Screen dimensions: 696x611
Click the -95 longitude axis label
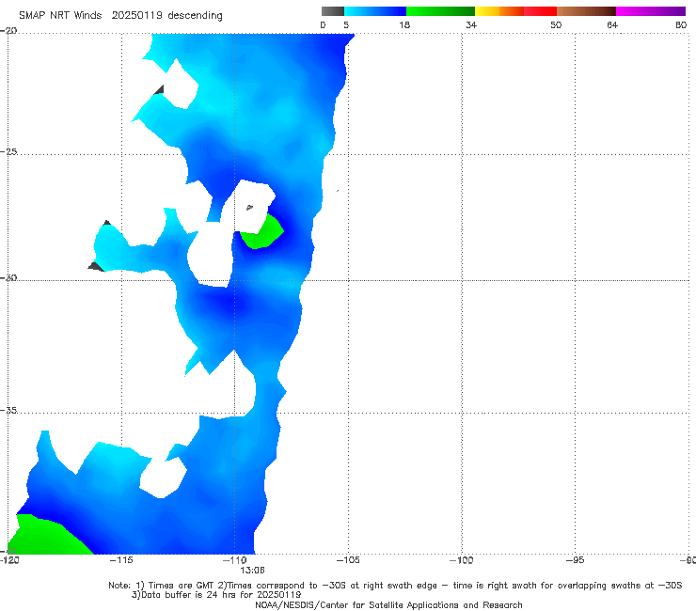pos(576,560)
